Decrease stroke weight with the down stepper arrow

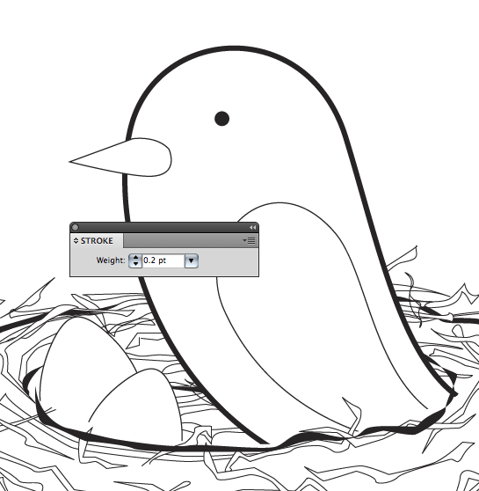pos(135,264)
